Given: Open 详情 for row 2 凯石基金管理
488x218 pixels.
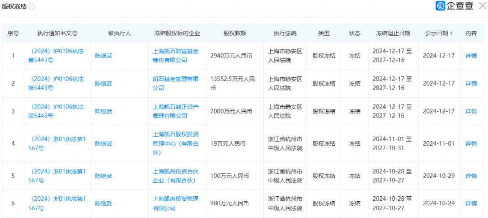Looking at the screenshot, I should pos(471,84).
